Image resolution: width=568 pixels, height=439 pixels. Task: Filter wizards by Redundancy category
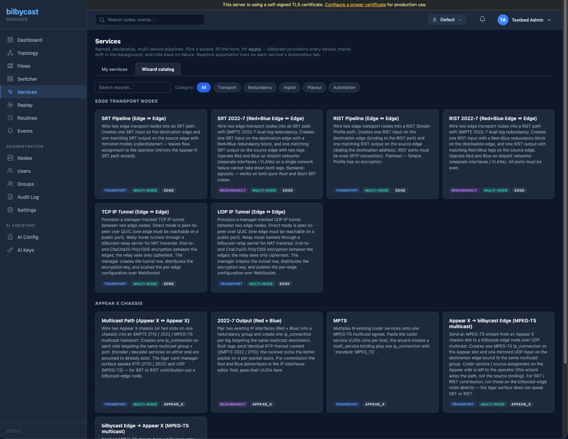260,88
